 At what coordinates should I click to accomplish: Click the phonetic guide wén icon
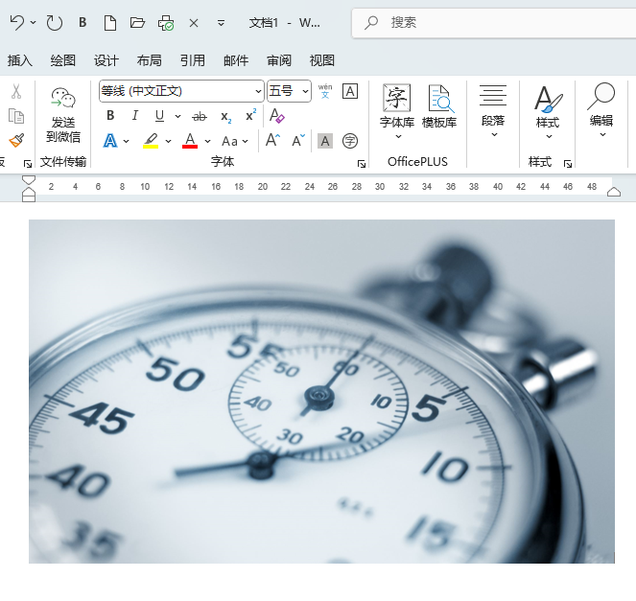point(325,91)
